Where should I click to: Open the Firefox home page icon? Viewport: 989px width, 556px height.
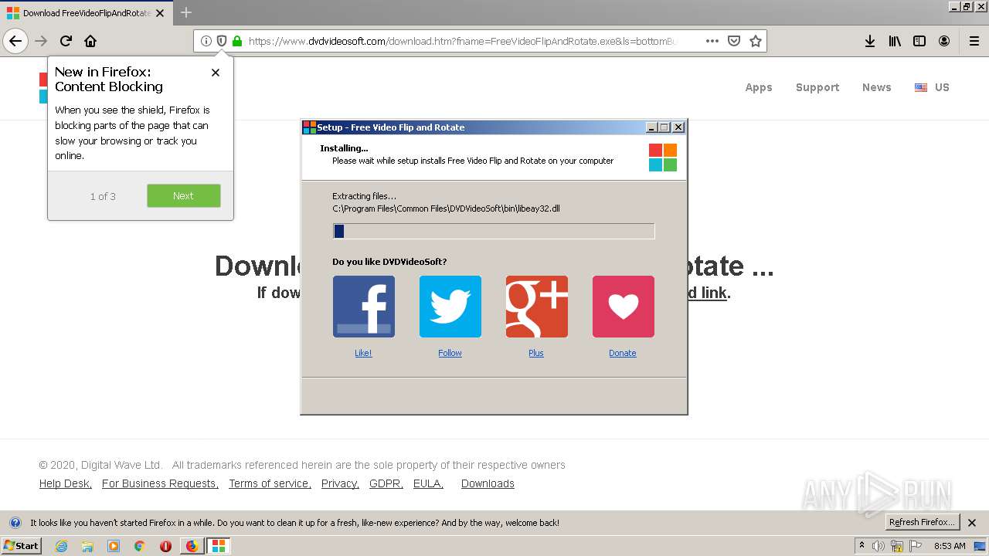[x=90, y=41]
